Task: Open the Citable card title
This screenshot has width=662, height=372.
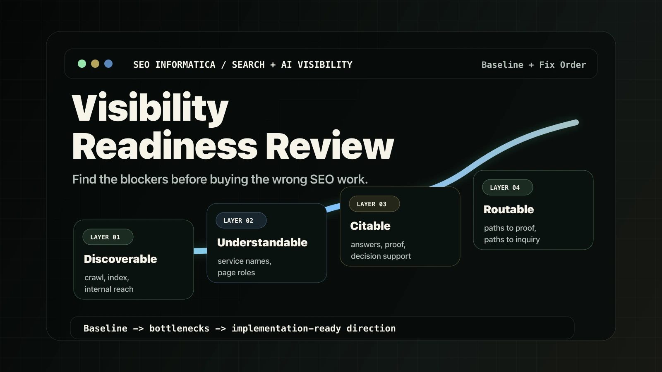Action: pos(370,226)
